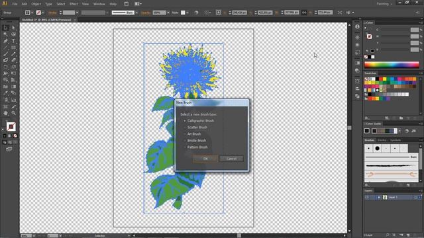
Task: Click the Fill/Stroke indicator in toolbox
Action: click(11, 126)
